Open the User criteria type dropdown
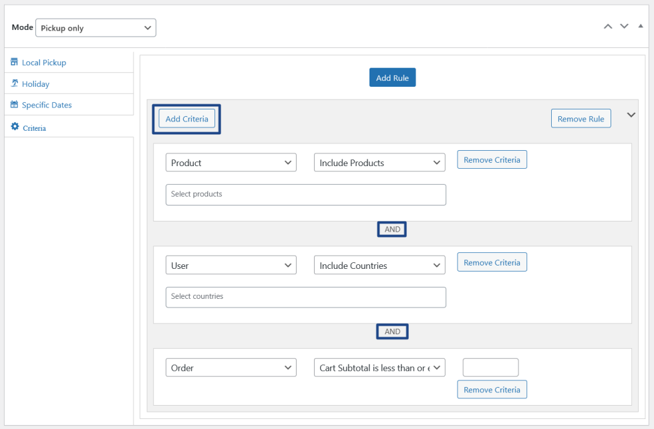 tap(231, 266)
